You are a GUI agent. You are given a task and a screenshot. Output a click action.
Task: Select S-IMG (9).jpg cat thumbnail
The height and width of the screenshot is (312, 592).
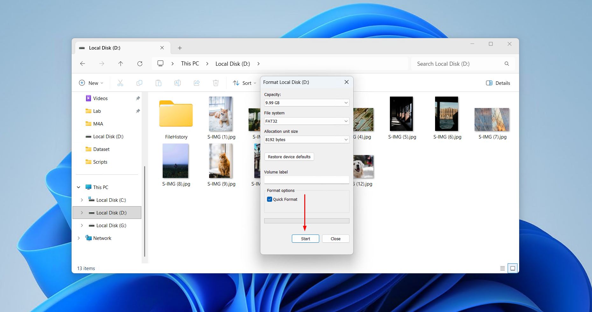pyautogui.click(x=221, y=161)
